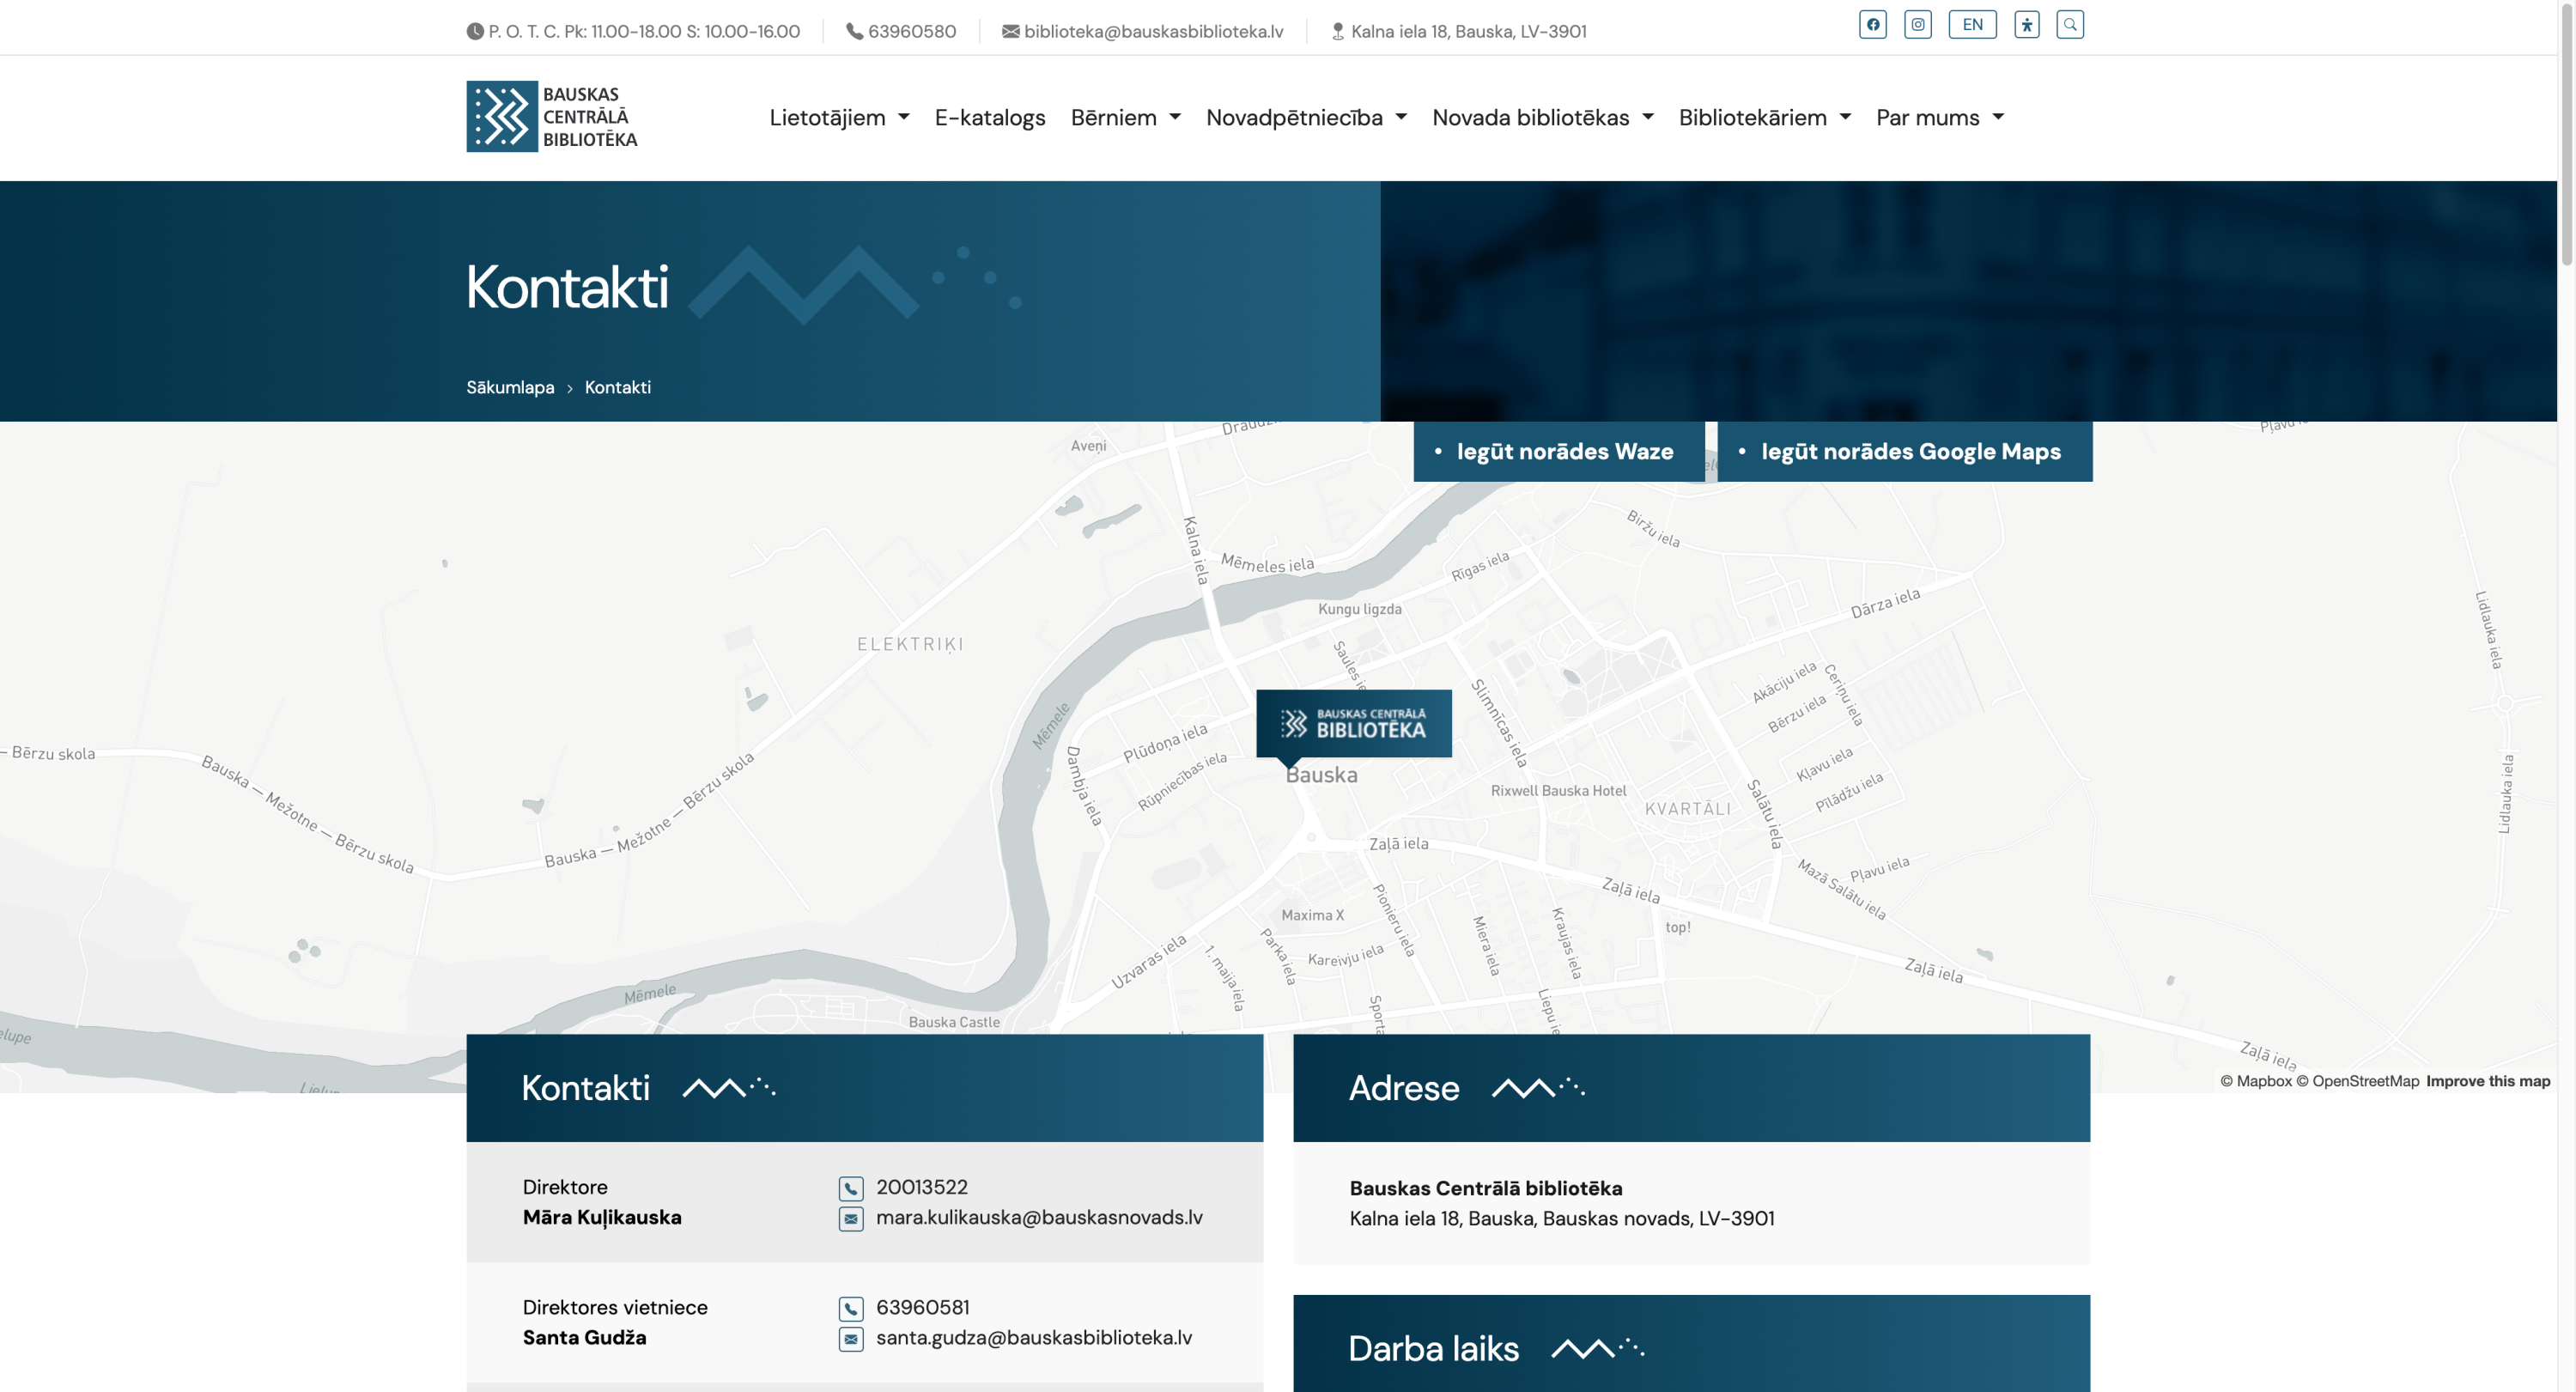
Task: Open the search magnifier icon
Action: (x=2069, y=25)
